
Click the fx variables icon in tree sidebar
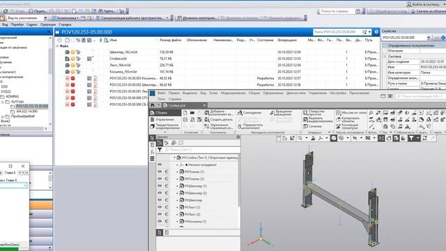[x=152, y=152]
